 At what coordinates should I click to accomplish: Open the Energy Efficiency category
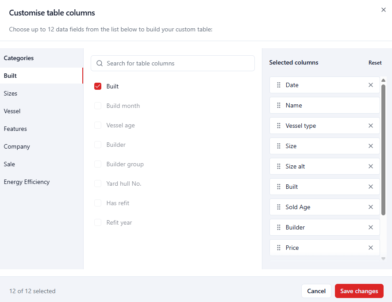42,182
